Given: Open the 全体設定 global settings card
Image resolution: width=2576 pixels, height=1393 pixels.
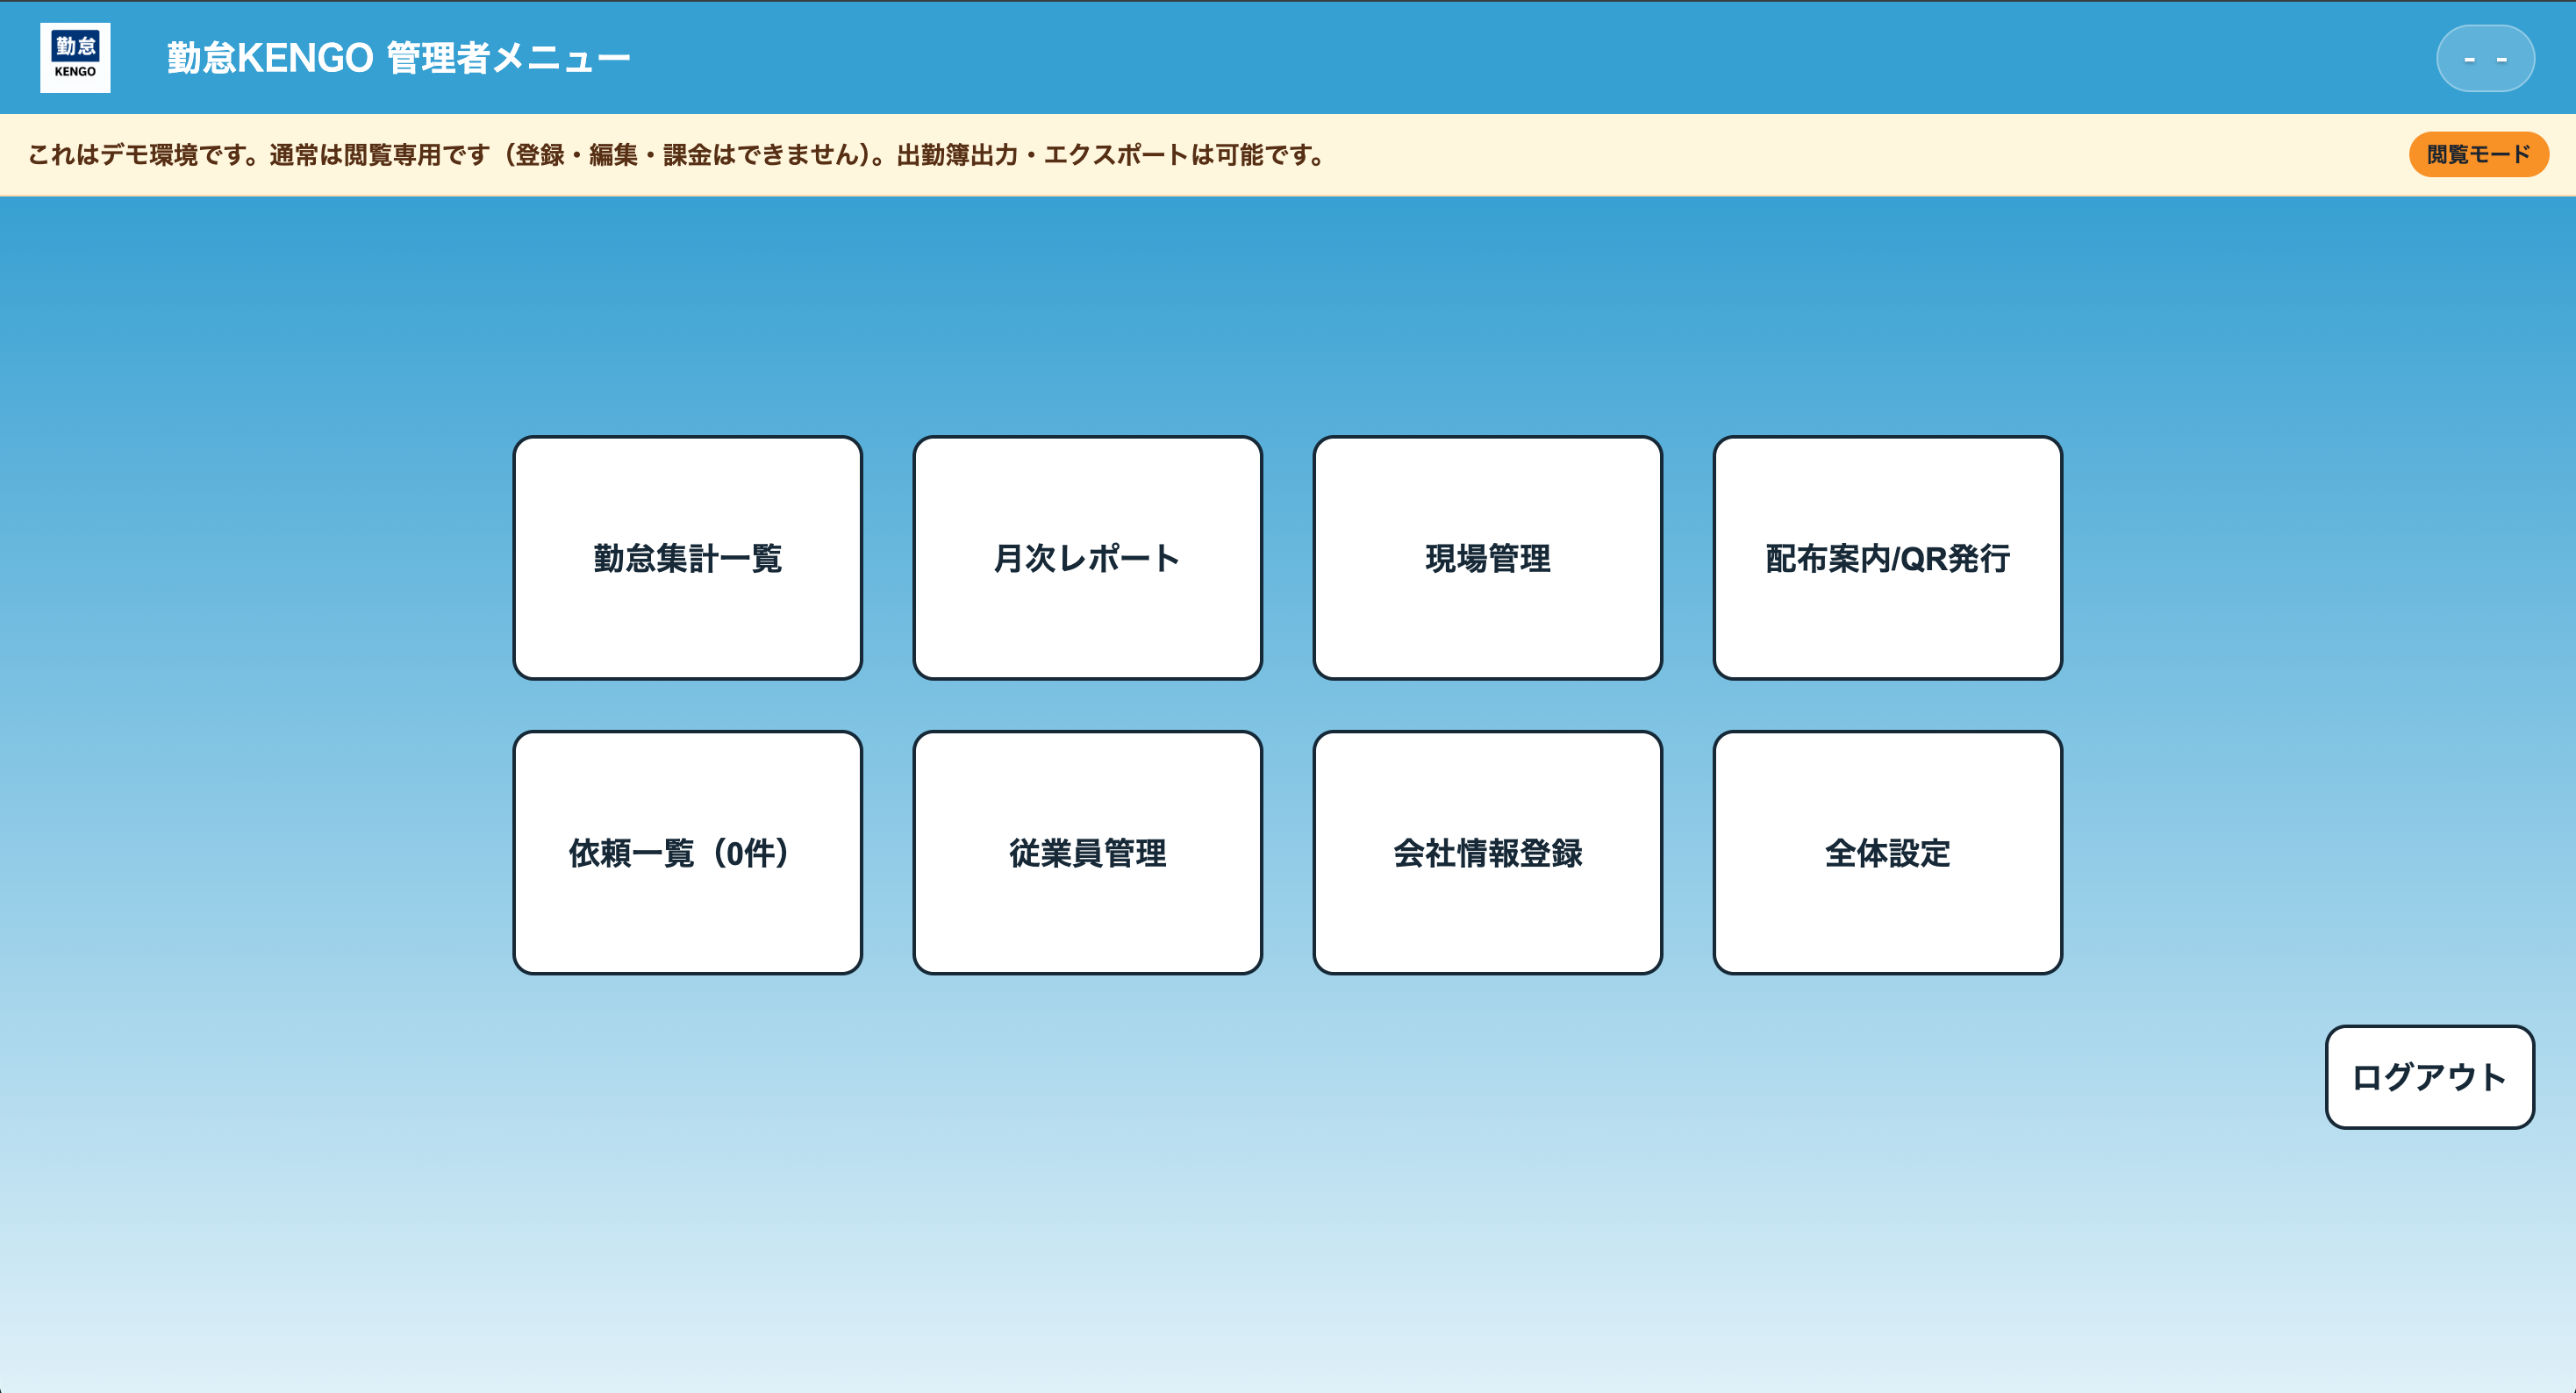Looking at the screenshot, I should click(x=1887, y=852).
